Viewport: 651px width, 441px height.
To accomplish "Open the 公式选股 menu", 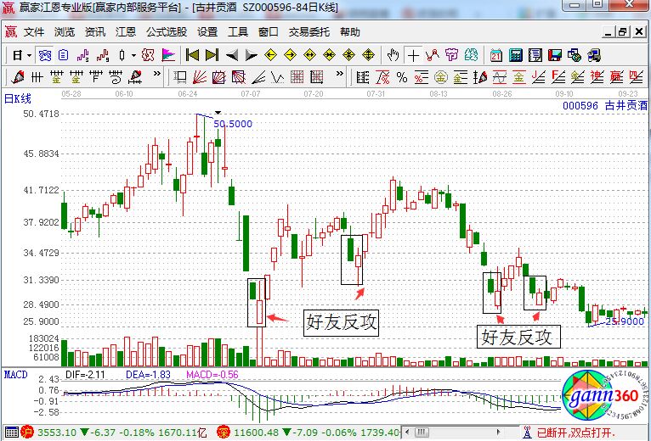I will coord(167,32).
